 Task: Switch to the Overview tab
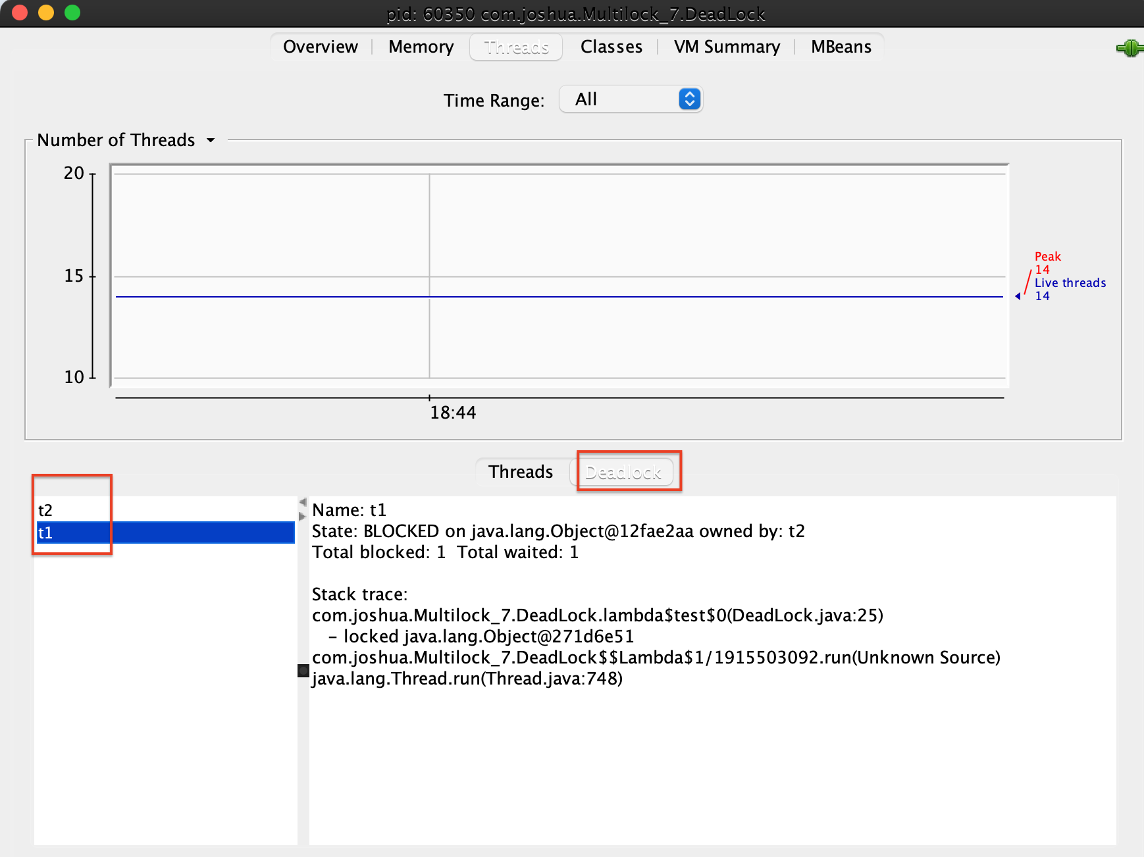coord(321,47)
